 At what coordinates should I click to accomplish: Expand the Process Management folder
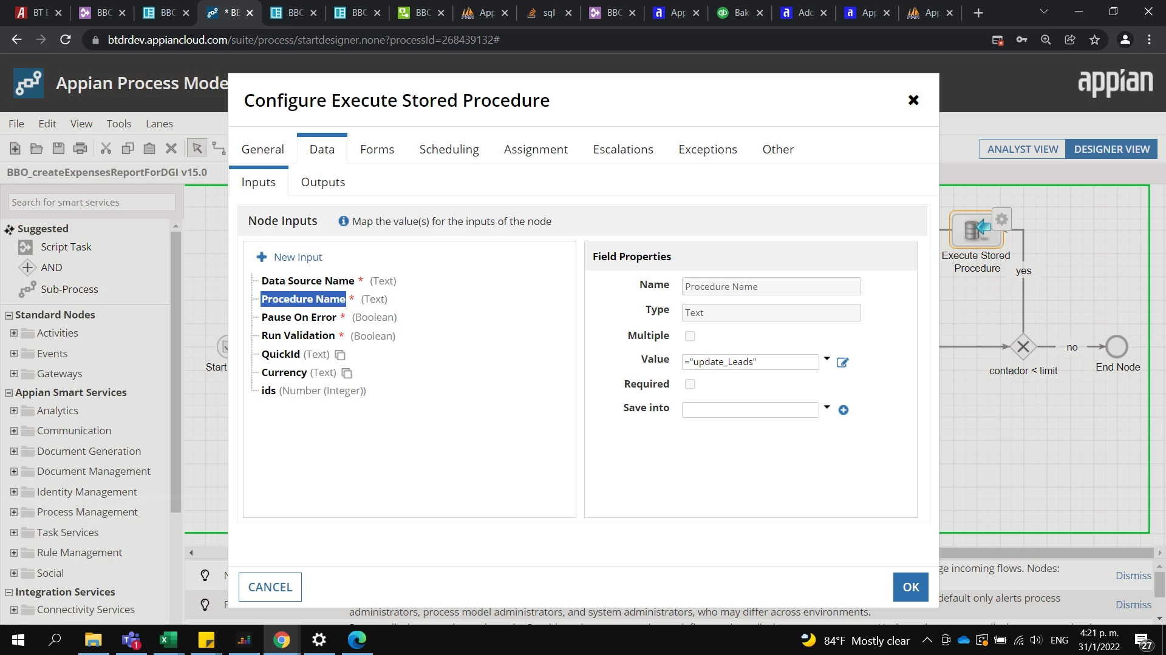(14, 512)
